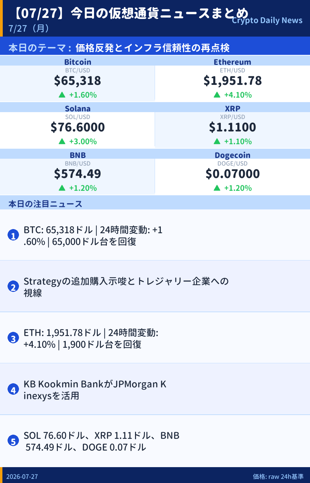Select the BNB $574.49 price
The height and width of the screenshot is (483, 310).
pos(77,174)
